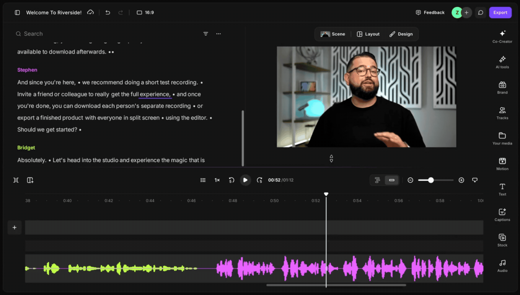This screenshot has height=295, width=520.
Task: Add a collaborator with the plus icon
Action: 467,12
